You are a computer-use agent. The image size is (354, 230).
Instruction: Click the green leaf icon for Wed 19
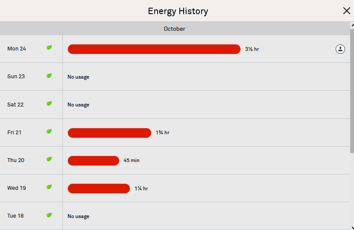49,187
